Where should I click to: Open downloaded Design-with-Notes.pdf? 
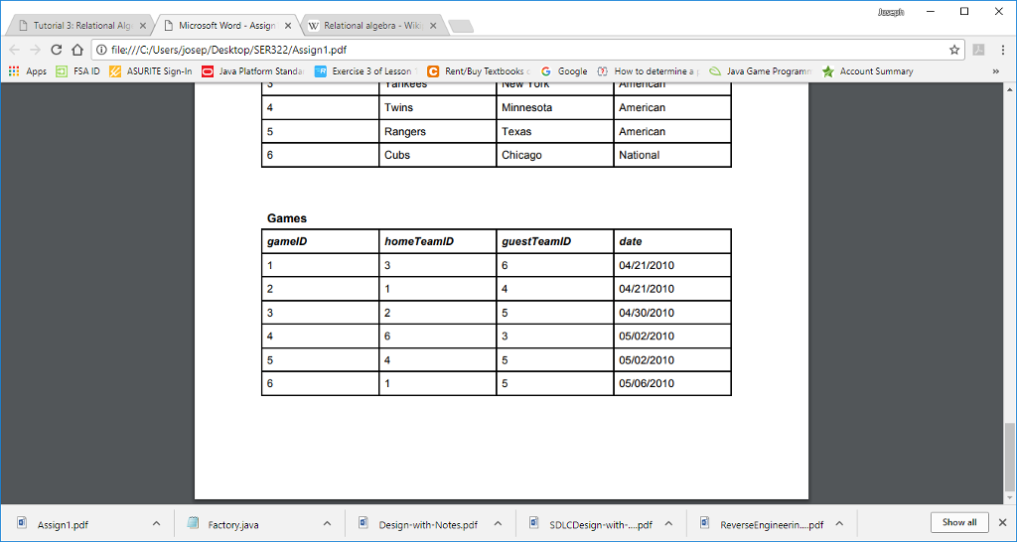[428, 524]
